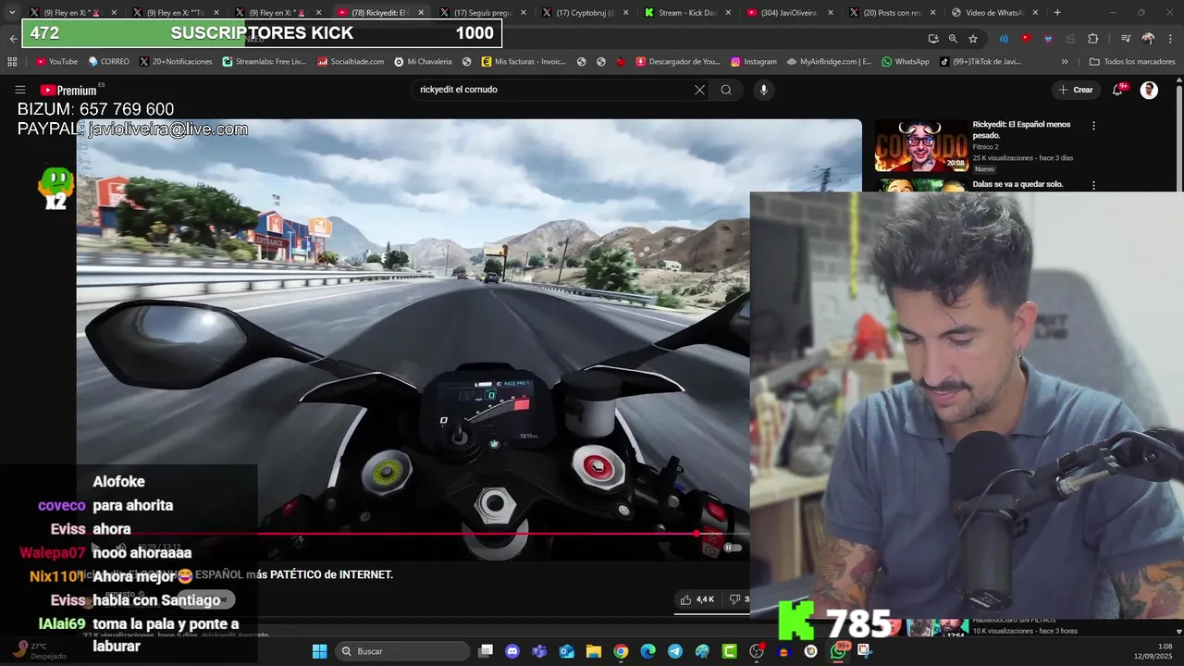Open Instagram bookmark

coord(753,62)
